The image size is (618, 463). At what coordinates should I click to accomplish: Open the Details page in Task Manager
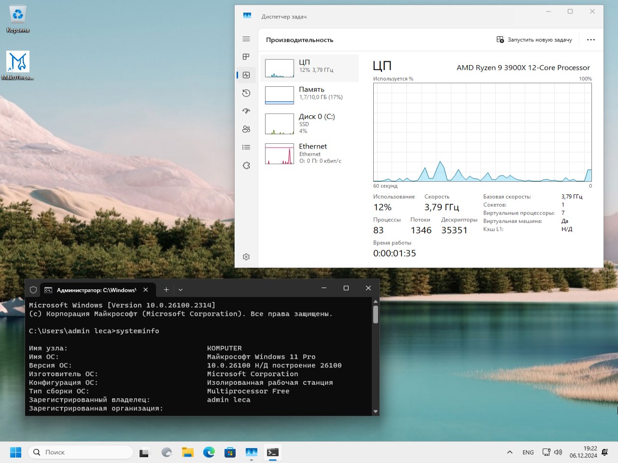coord(246,147)
